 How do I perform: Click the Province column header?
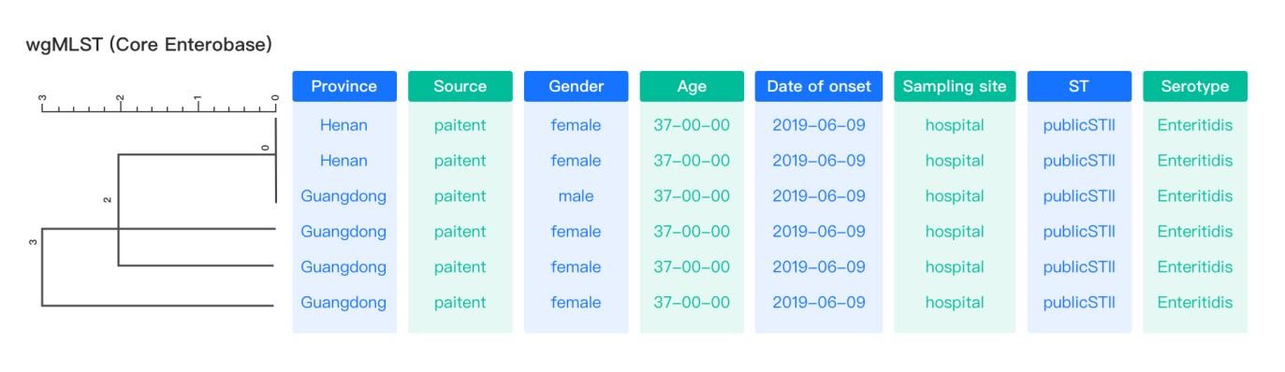(x=343, y=86)
